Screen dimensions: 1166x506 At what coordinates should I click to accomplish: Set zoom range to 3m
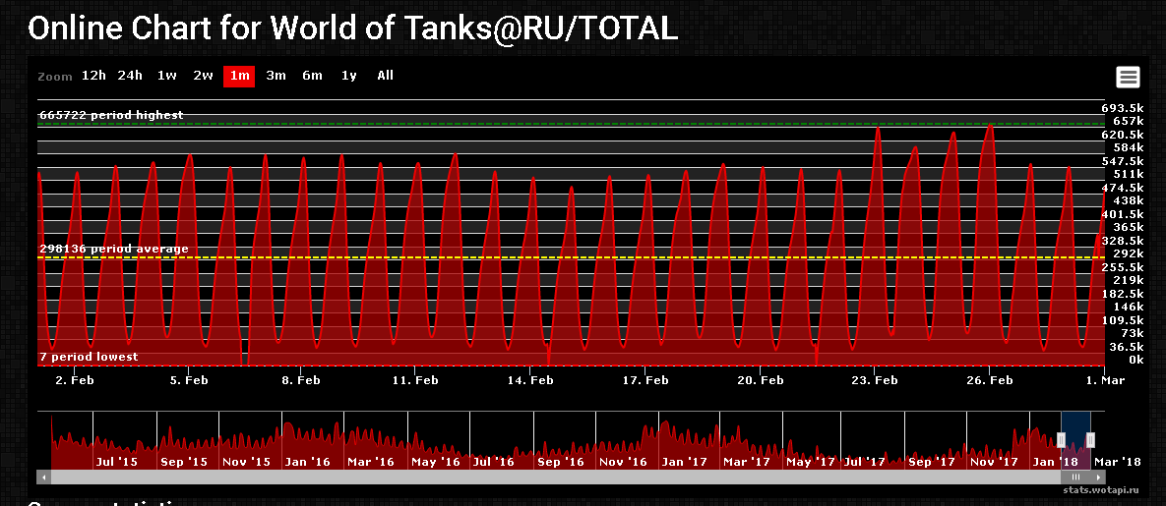pos(276,76)
